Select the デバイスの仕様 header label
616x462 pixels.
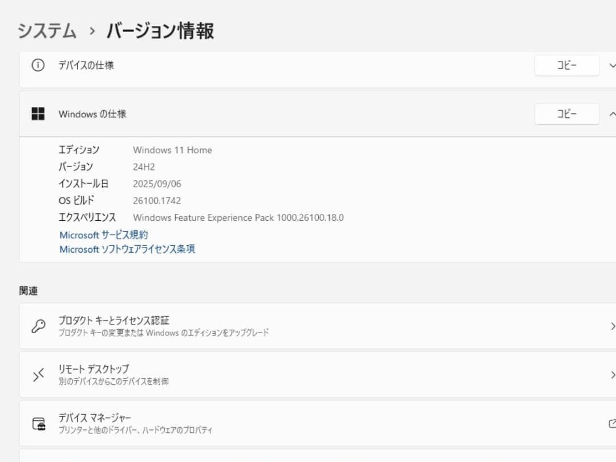[x=86, y=65]
